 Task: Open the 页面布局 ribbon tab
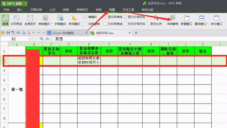36,10
